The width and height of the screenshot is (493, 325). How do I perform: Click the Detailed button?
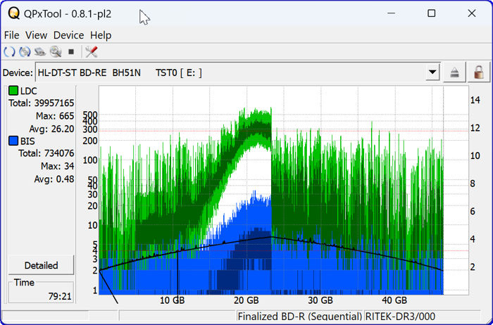click(x=41, y=265)
